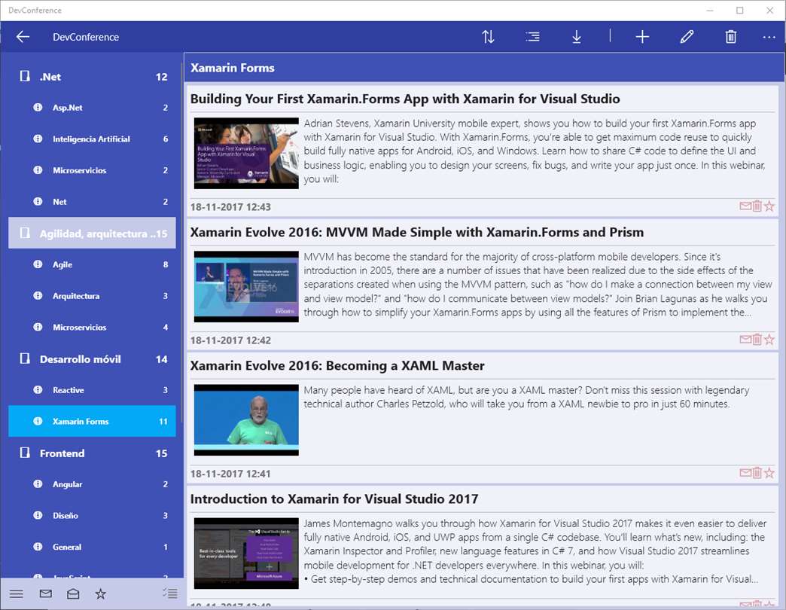Click the sort arrows icon in toolbar
Image resolution: width=786 pixels, height=610 pixels.
pyautogui.click(x=488, y=37)
